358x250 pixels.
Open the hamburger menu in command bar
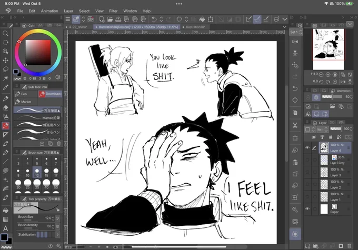coord(67,19)
